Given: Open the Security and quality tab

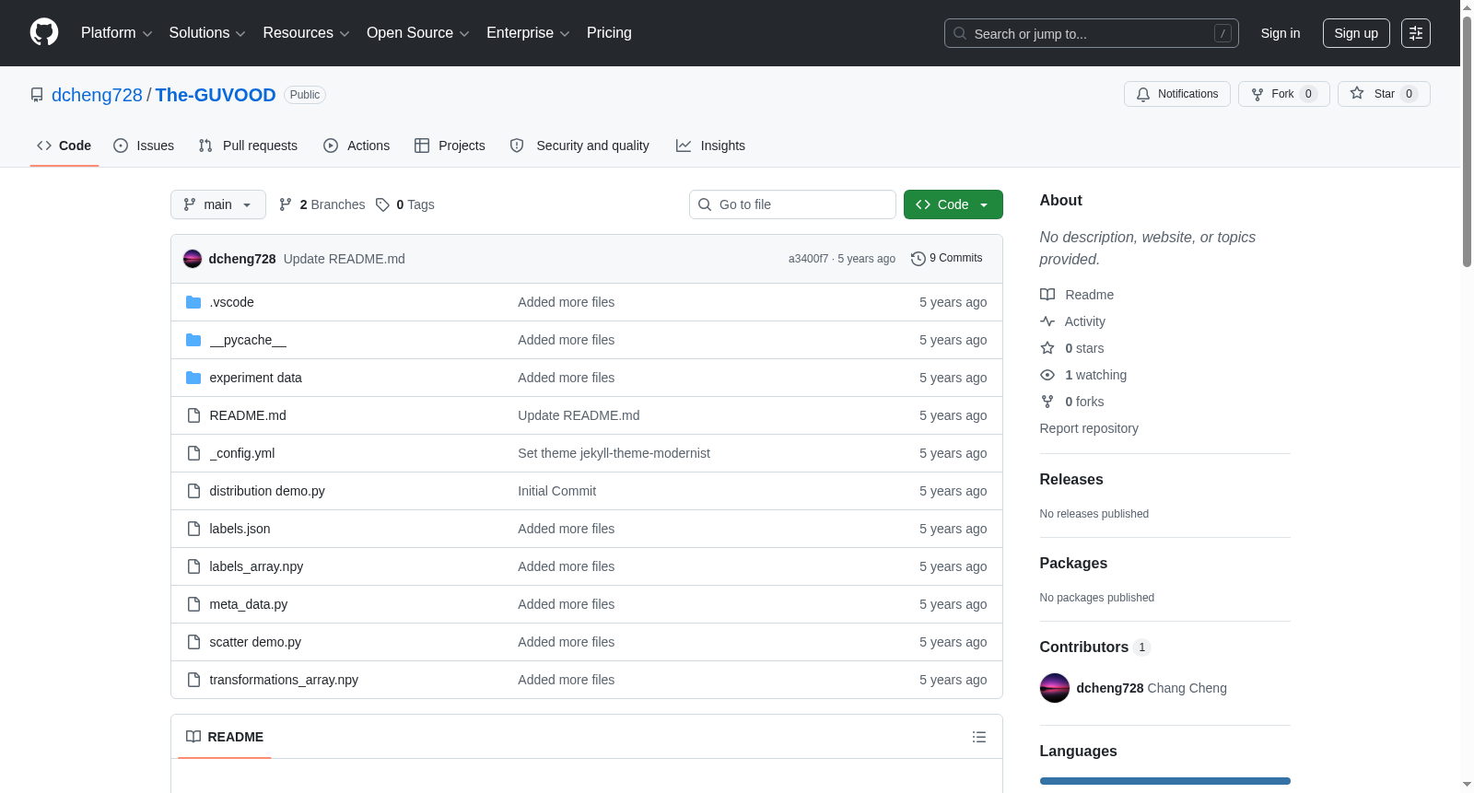Looking at the screenshot, I should 579,146.
